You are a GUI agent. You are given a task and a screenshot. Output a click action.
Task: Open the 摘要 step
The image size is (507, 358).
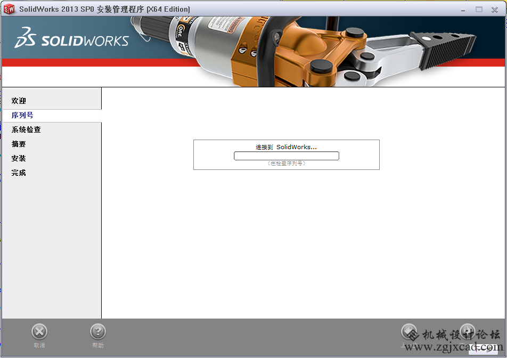[19, 144]
